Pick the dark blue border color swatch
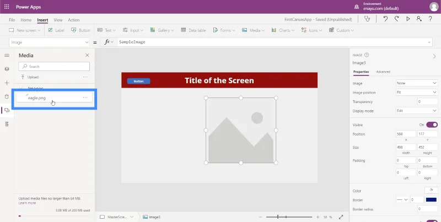This screenshot has width=441, height=222. click(431, 200)
